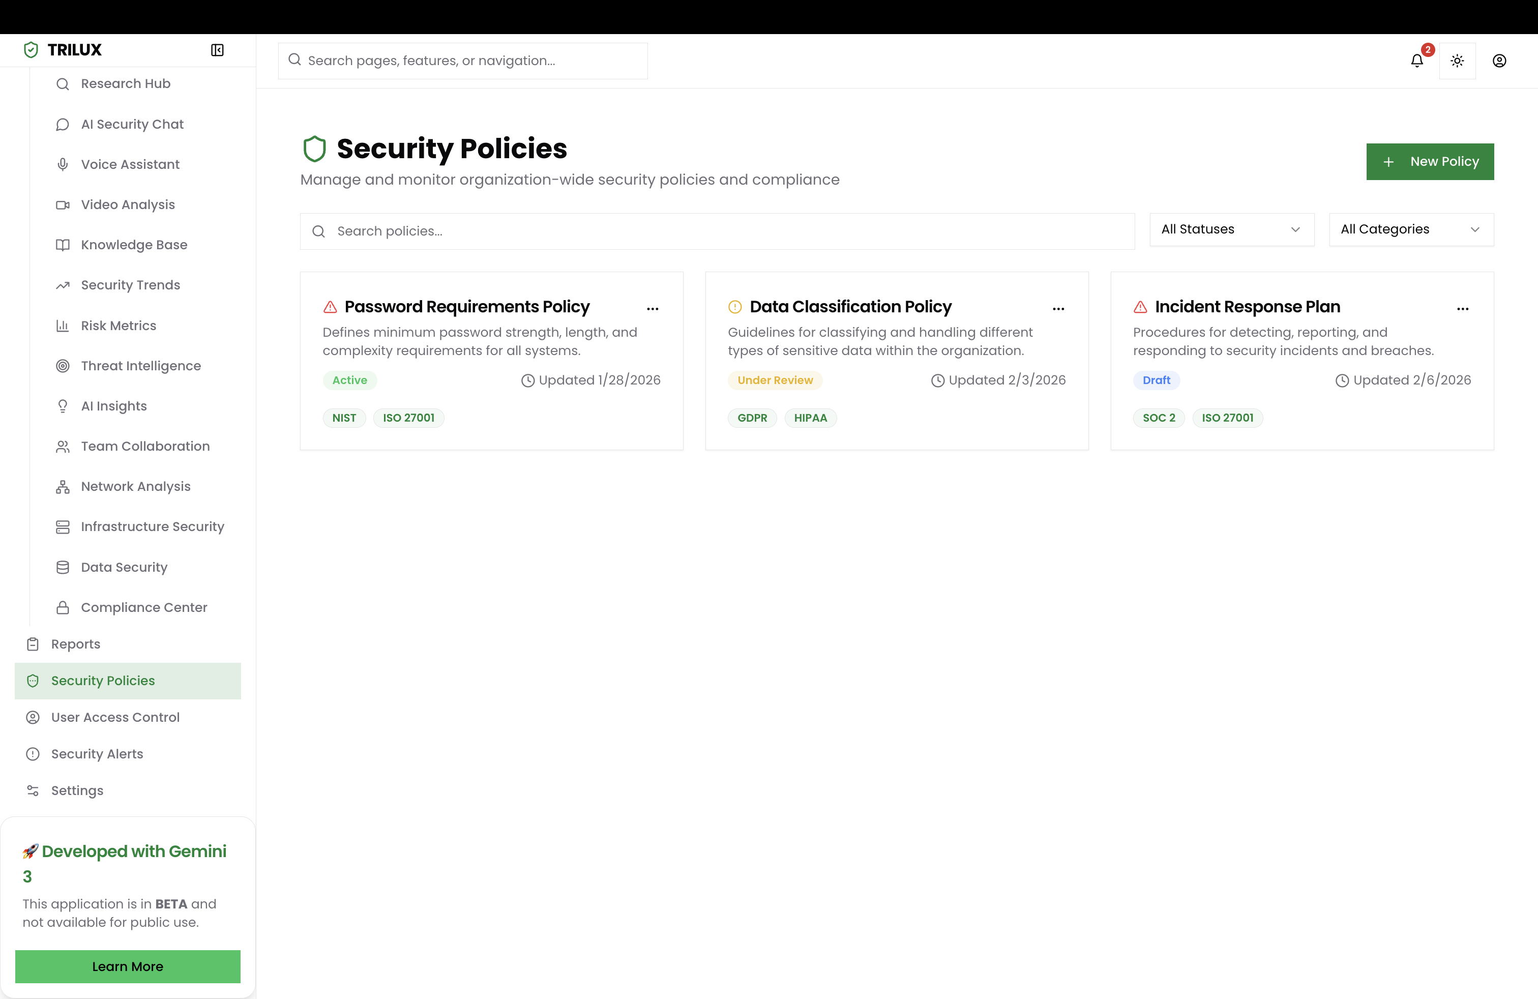Viewport: 1538px width, 999px height.
Task: Click the Search policies input field
Action: (717, 231)
